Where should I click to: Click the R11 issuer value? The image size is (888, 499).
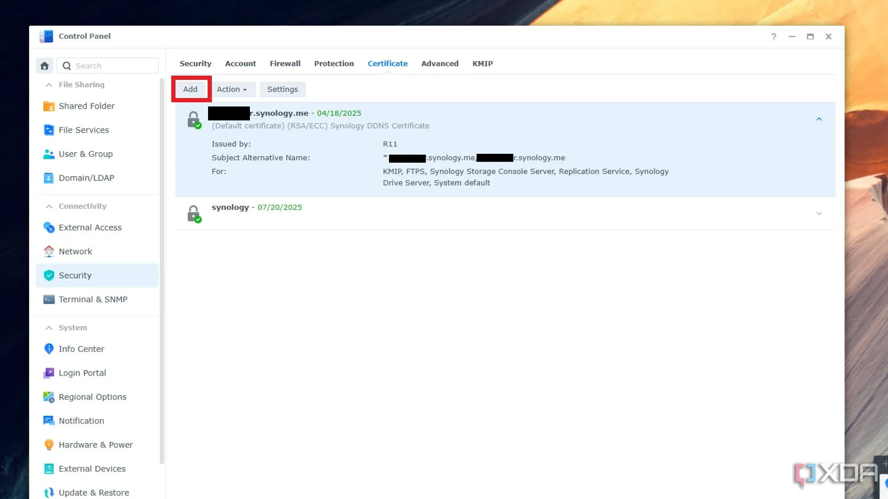pyautogui.click(x=390, y=144)
